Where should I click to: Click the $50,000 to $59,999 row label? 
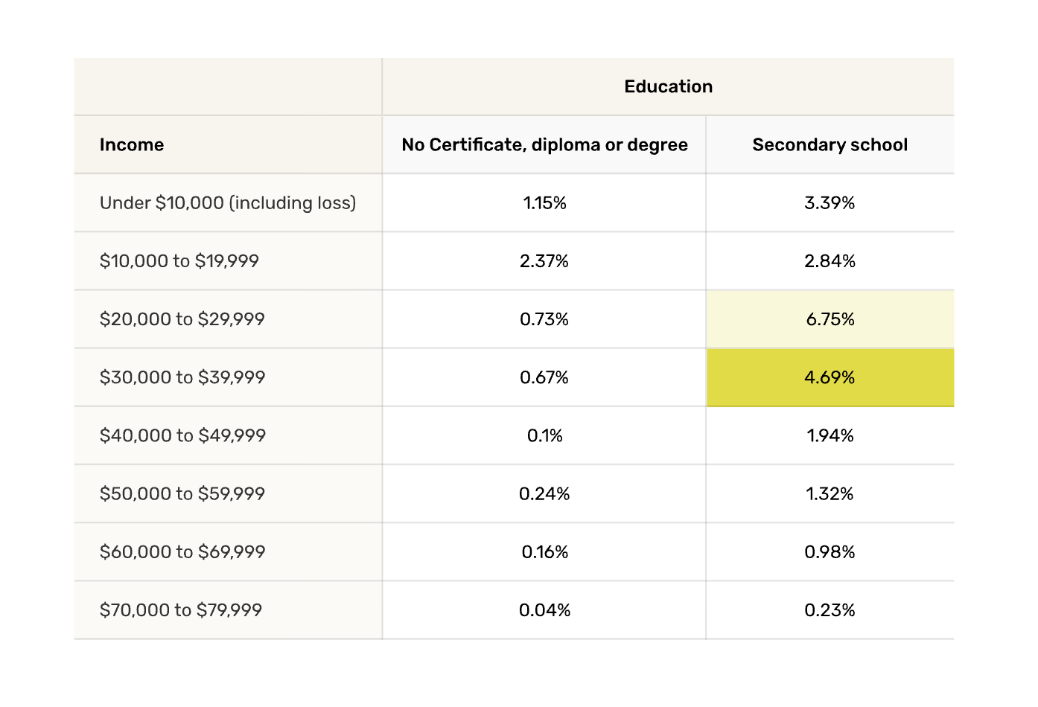[x=182, y=493]
